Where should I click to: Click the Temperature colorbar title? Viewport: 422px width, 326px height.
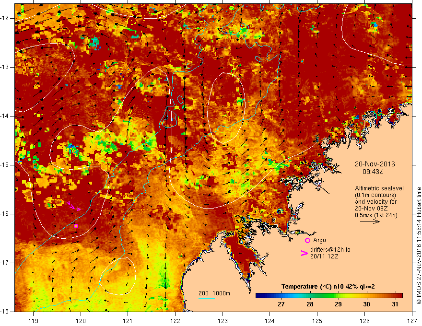tap(328, 287)
